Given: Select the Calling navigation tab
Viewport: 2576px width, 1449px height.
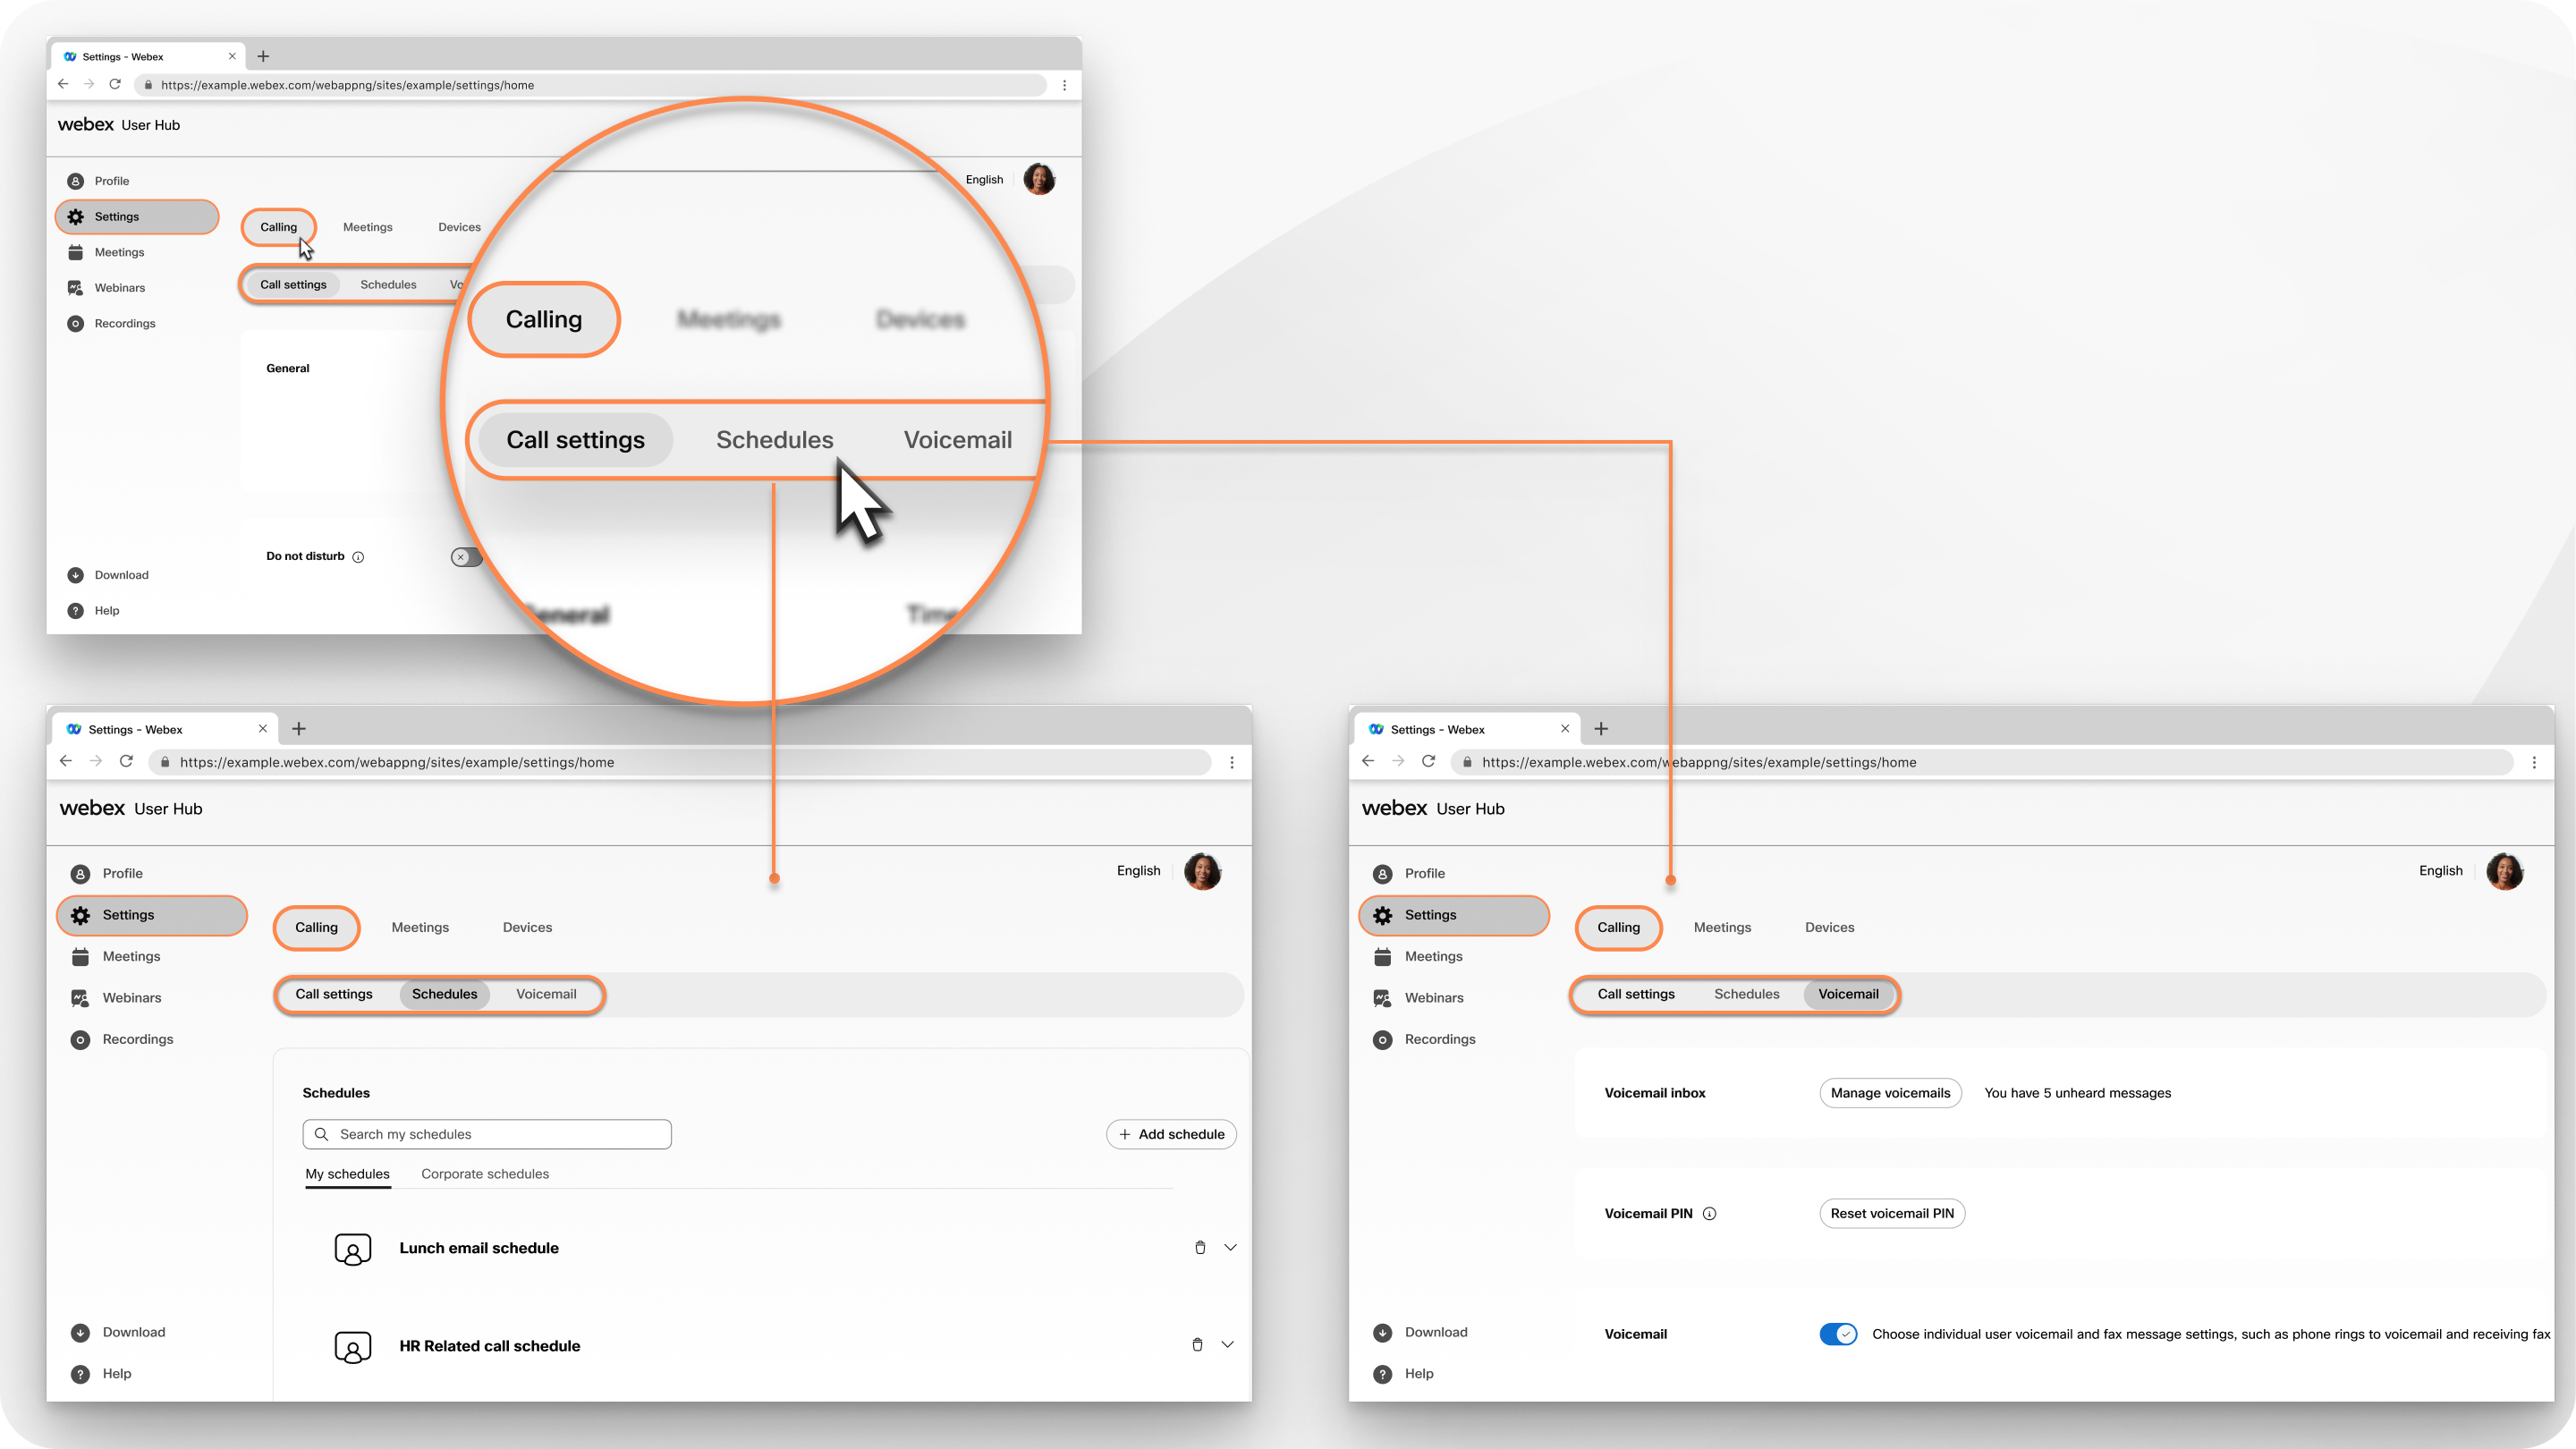Looking at the screenshot, I should tap(278, 226).
